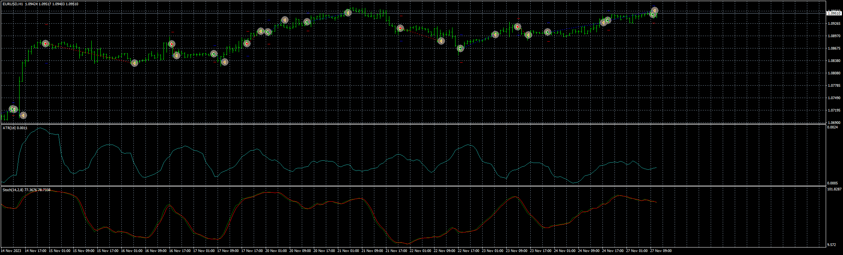Click the 17 Nov 17:00 time axis label
843x255 pixels.
252,250
